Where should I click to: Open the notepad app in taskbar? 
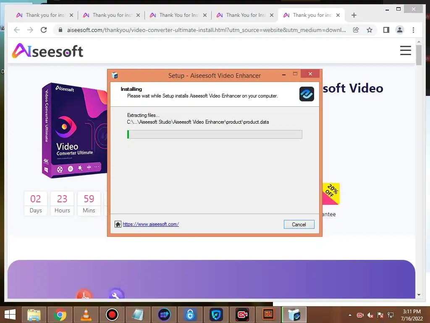[138, 315]
